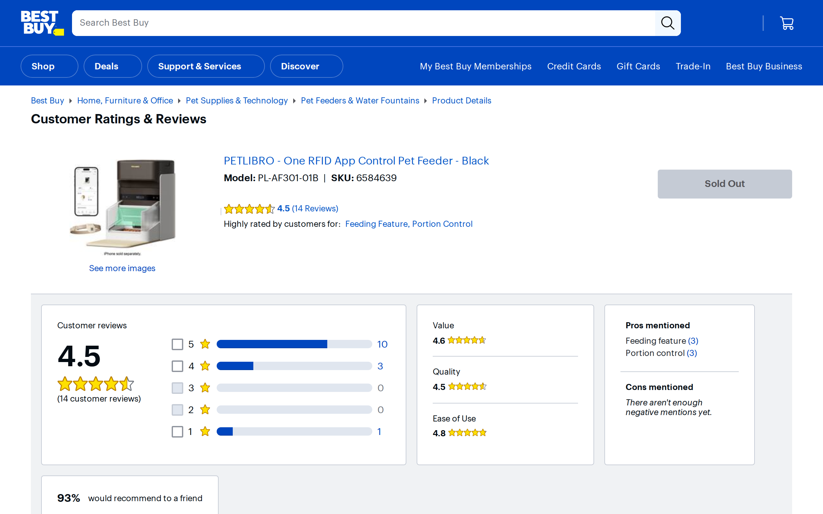Click the 4.5 (14 Reviews) link
The height and width of the screenshot is (514, 823).
tap(307, 208)
